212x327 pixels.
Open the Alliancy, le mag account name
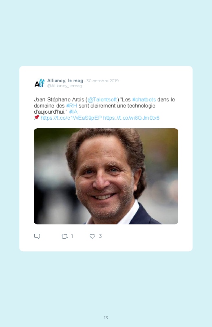click(x=65, y=81)
